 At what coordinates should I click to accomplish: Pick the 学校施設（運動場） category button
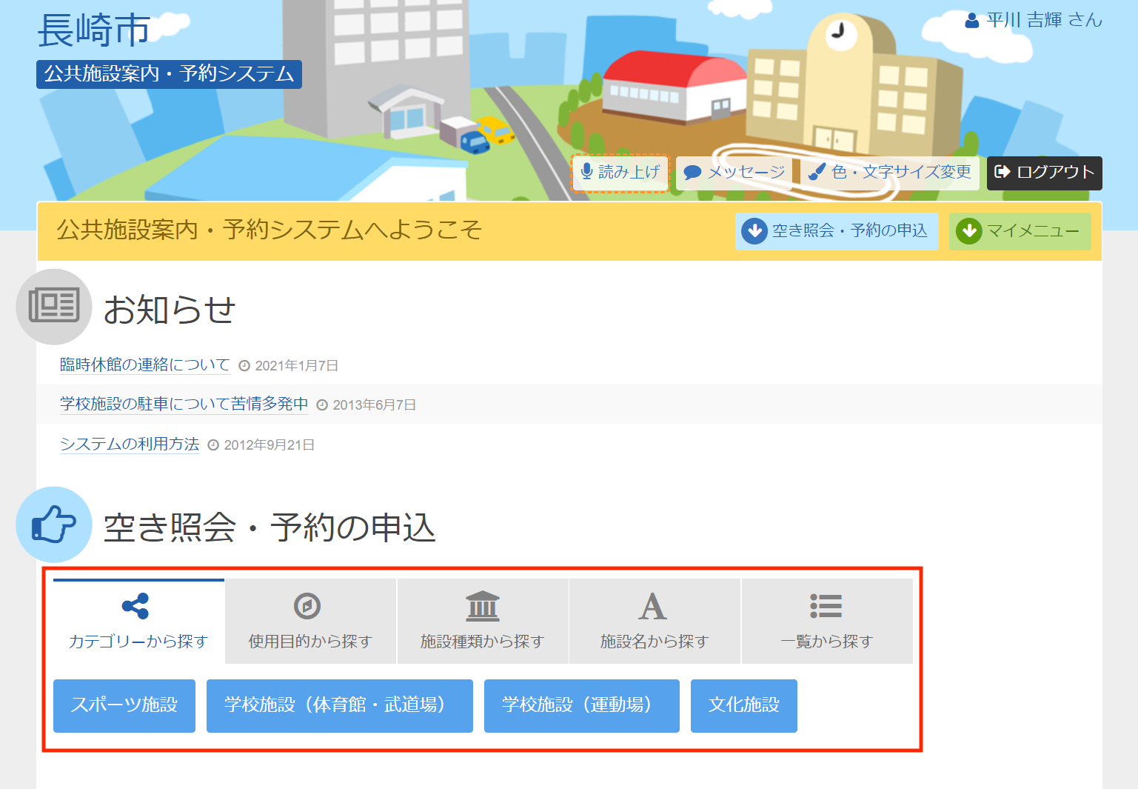(x=581, y=705)
